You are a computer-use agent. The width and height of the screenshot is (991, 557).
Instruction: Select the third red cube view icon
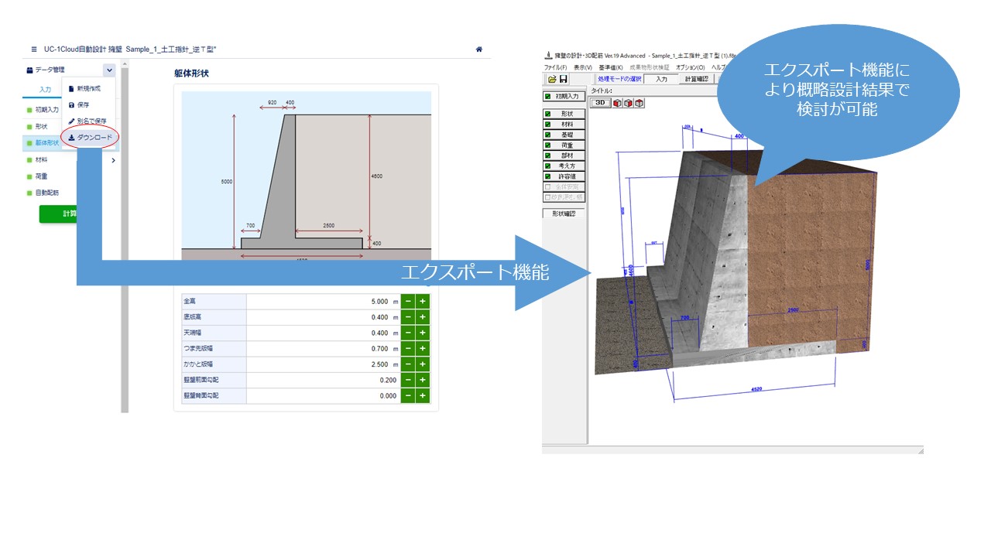coord(640,103)
